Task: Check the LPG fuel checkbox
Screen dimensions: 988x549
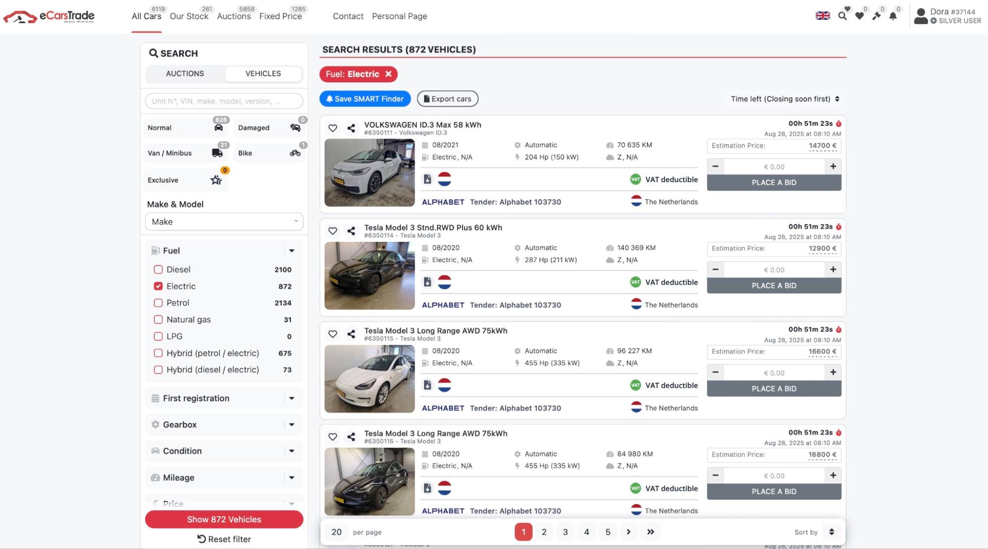Action: (x=158, y=336)
